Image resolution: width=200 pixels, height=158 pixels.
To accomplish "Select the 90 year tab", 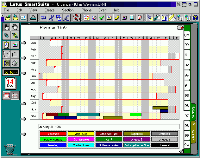I will (187, 45).
